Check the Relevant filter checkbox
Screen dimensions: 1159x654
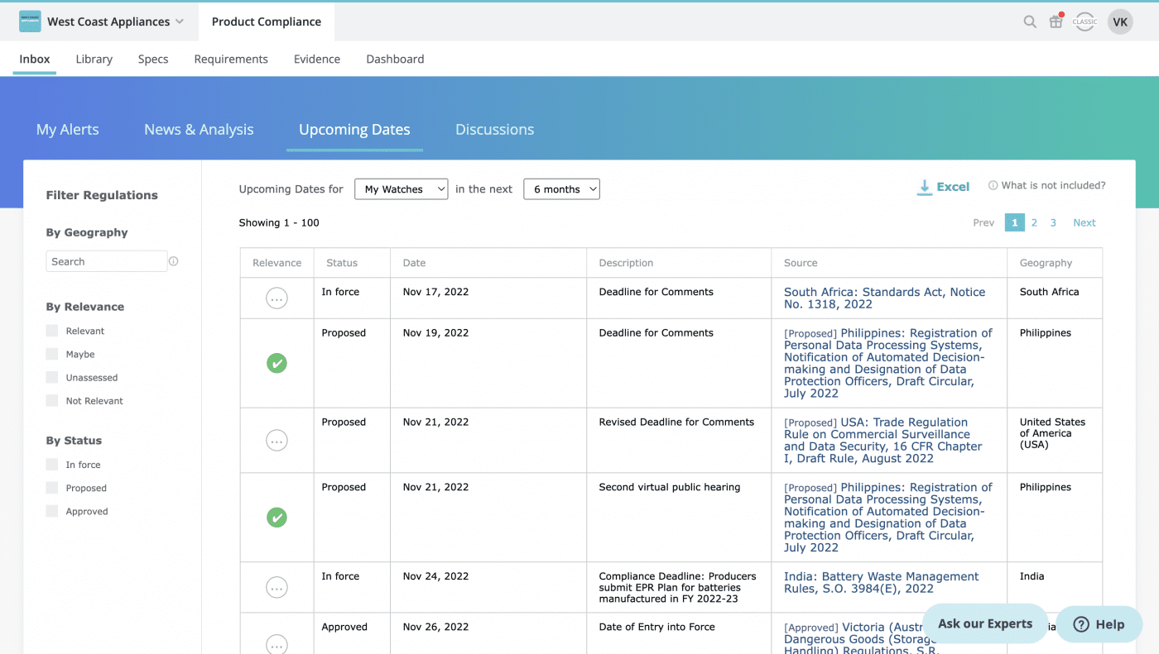click(x=52, y=331)
